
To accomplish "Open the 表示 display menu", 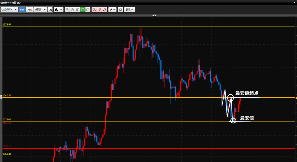I will [x=129, y=10].
